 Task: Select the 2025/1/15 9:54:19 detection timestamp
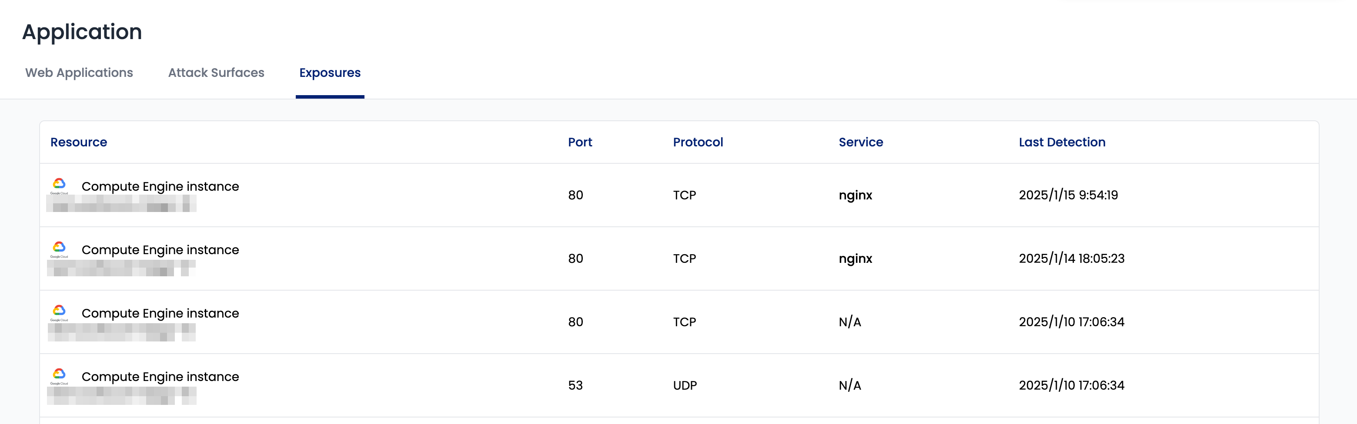coord(1068,195)
